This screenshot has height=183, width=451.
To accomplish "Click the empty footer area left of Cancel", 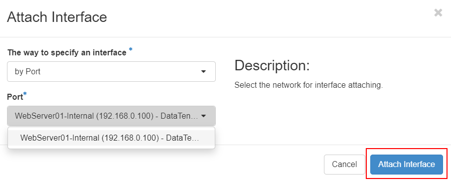I will 161,164.
